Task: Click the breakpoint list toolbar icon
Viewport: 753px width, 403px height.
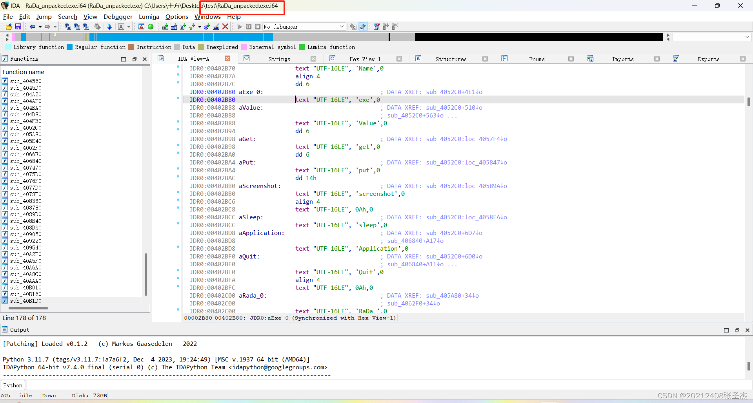Action: point(377,27)
